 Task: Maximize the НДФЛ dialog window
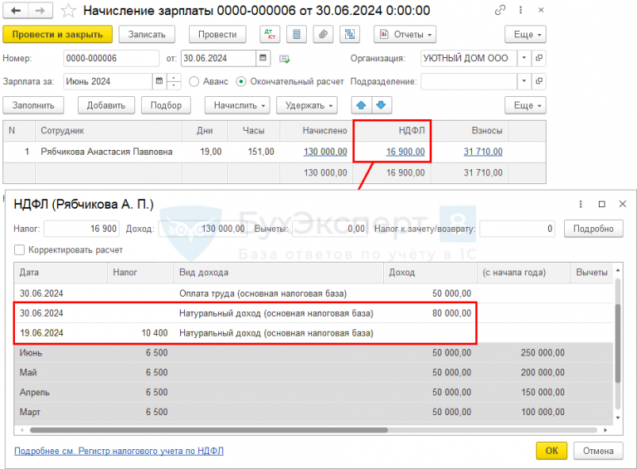coord(601,204)
